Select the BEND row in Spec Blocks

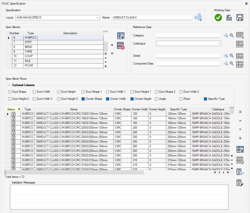coord(28,47)
